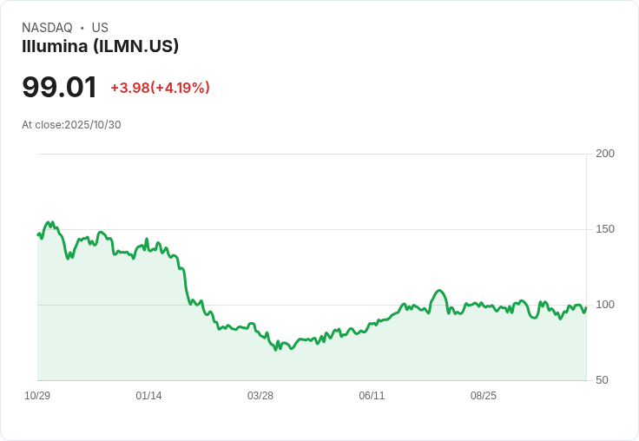Click the 100 label on price axis
Screen dimensions: 639x441
tap(605, 305)
